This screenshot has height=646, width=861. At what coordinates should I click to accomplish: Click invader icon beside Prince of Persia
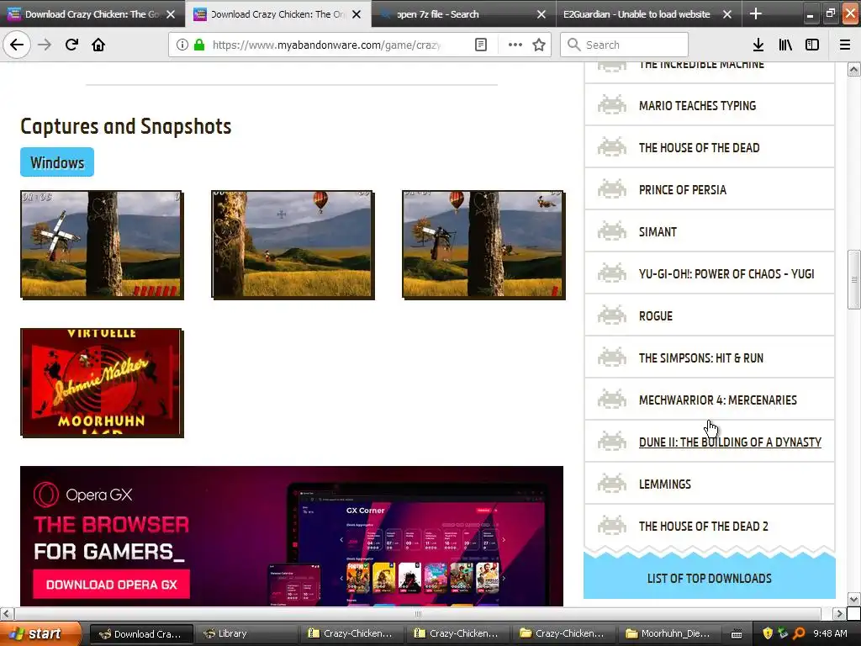(612, 189)
